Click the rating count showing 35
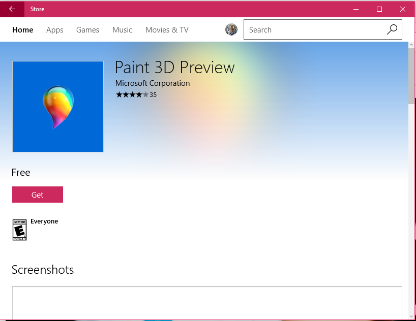This screenshot has width=416, height=321. coord(153,94)
